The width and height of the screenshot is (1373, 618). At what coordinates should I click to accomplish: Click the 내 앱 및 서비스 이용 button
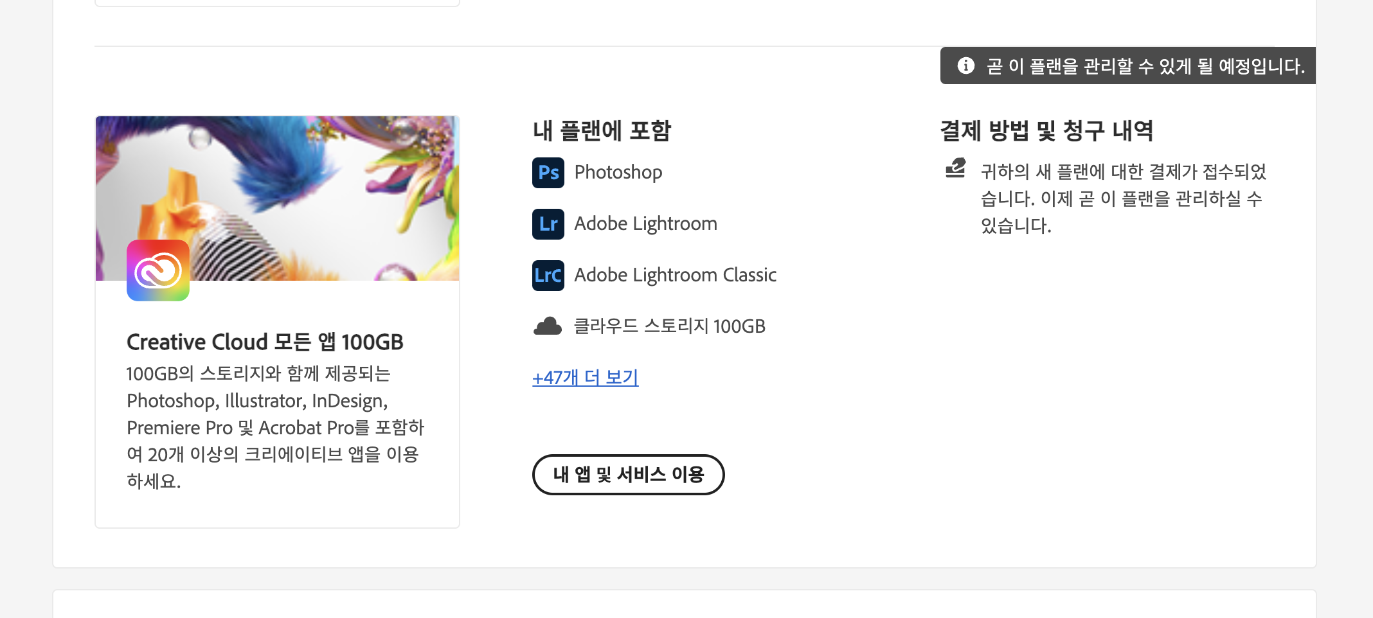tap(627, 475)
